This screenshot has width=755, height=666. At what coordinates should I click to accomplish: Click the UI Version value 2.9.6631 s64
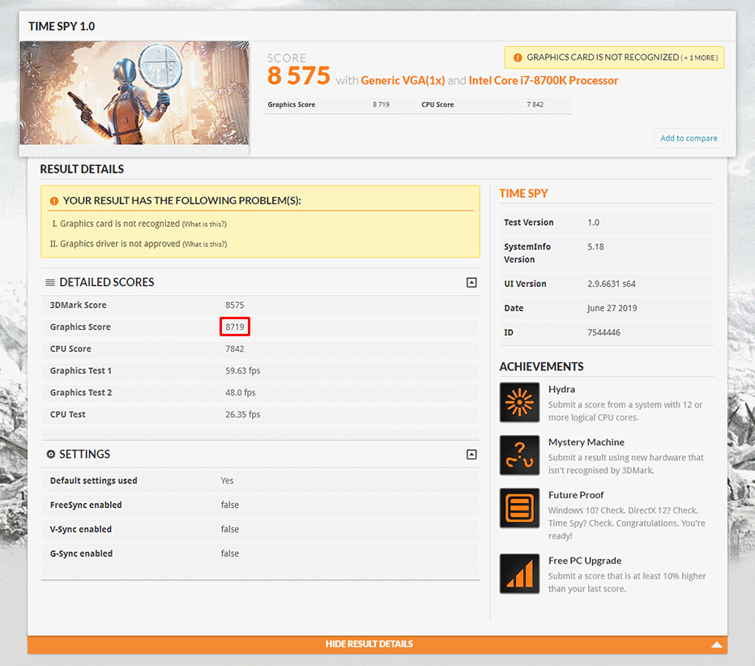pos(612,284)
